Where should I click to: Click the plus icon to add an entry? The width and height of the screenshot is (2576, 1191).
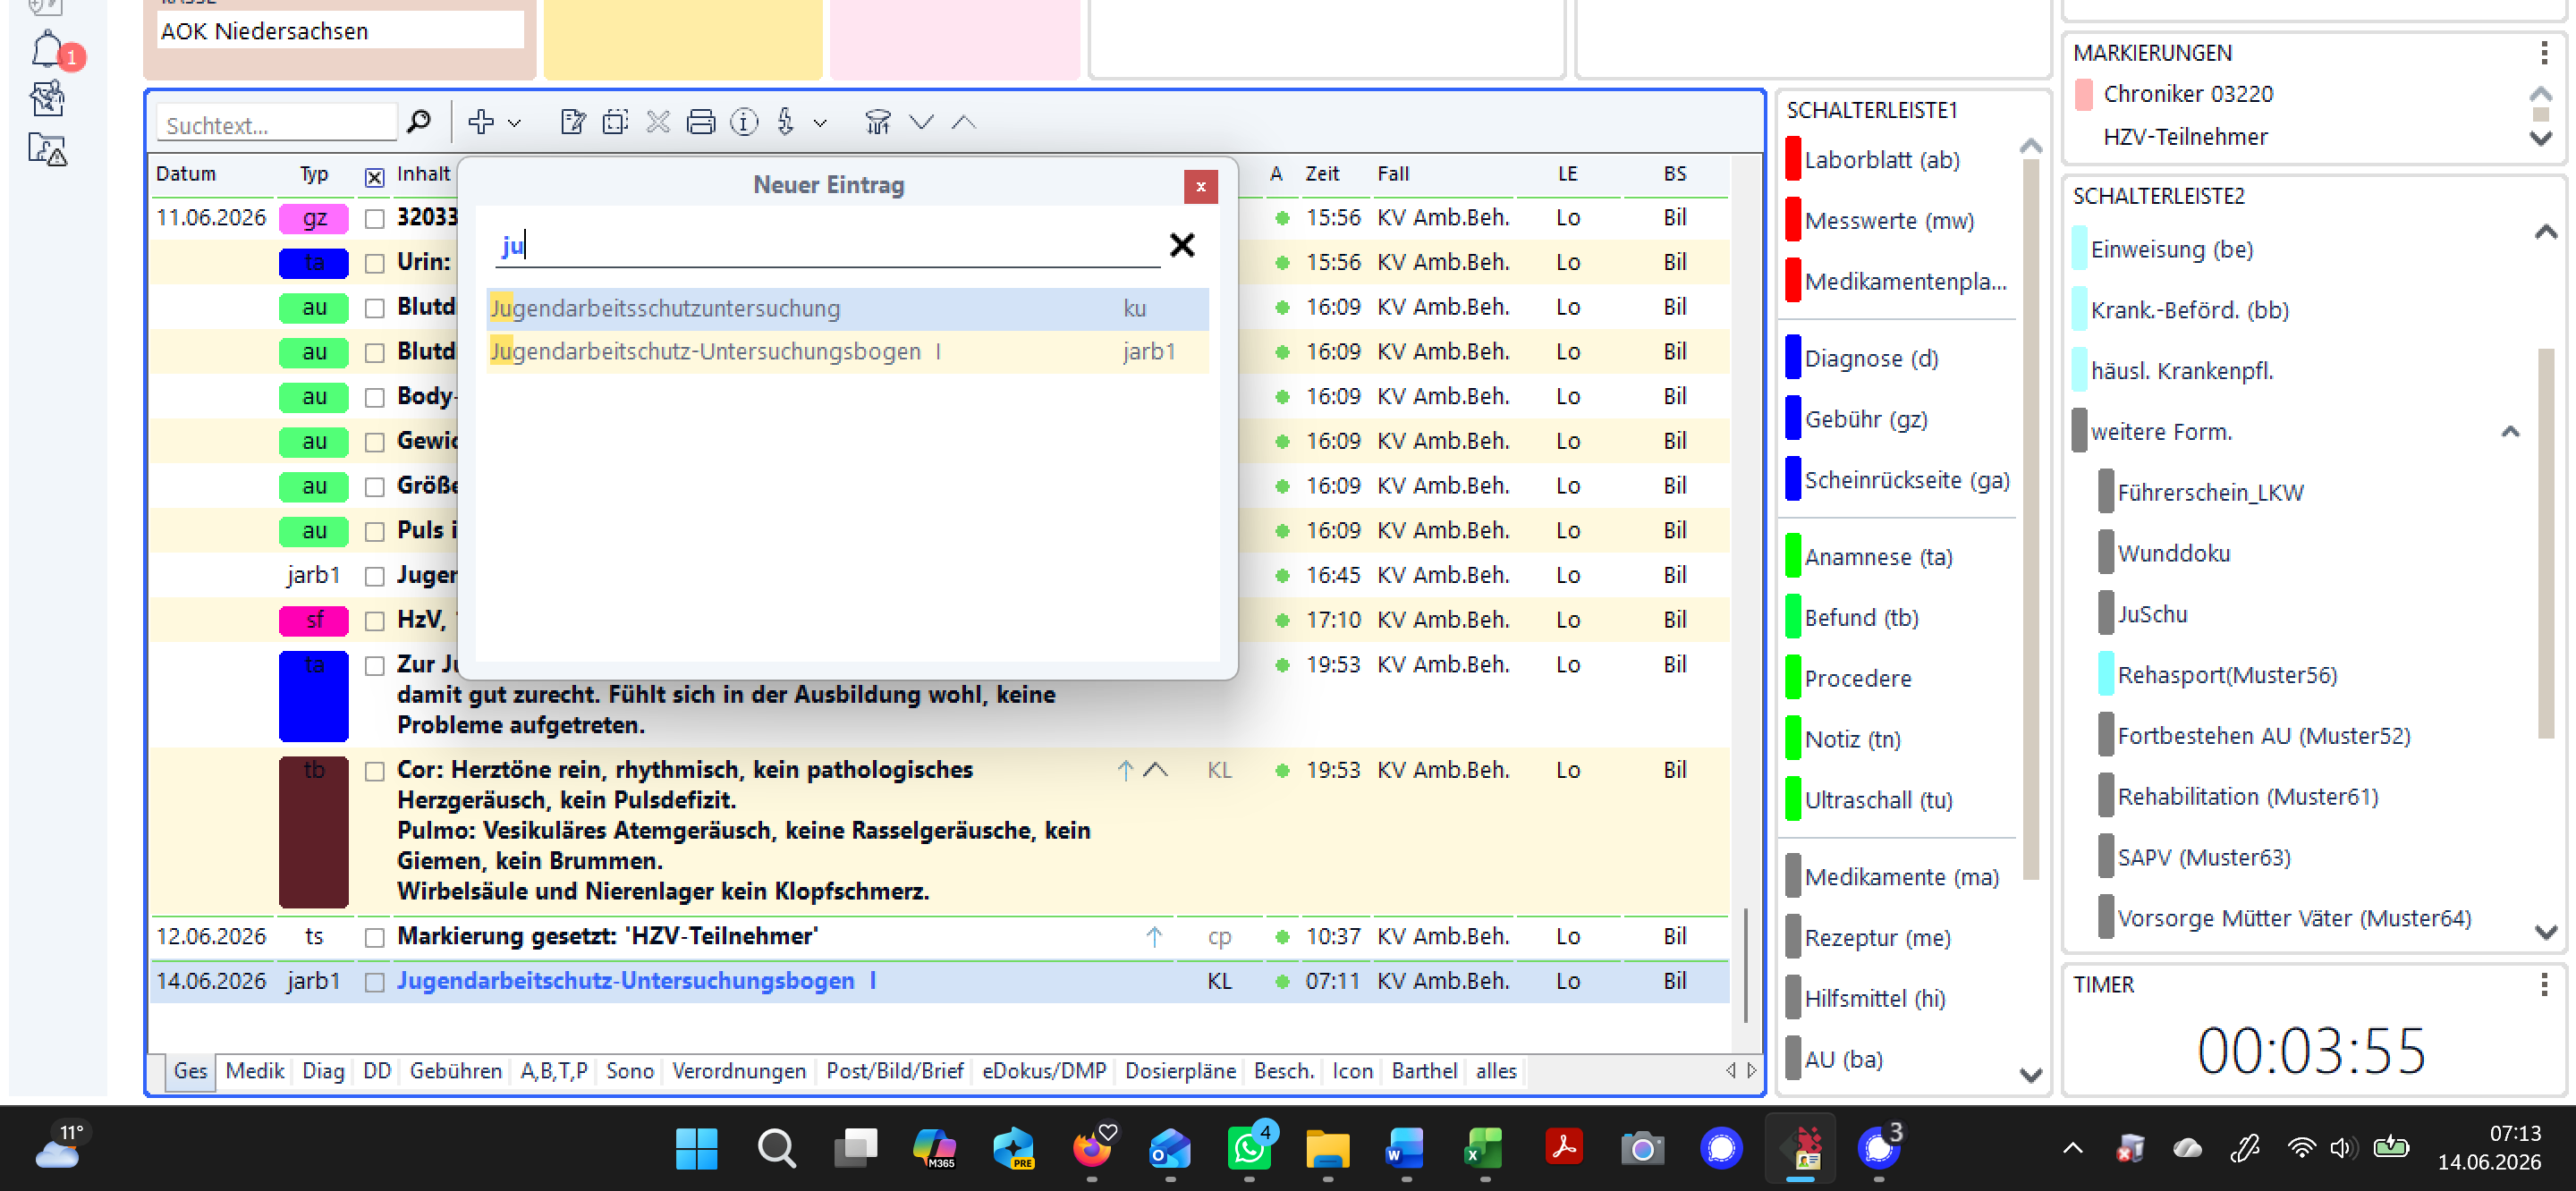480,122
